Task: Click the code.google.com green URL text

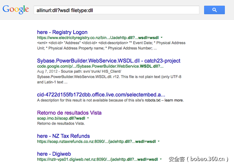Action: click(100, 66)
